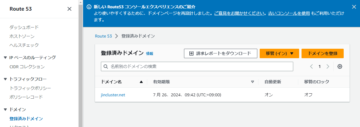Viewport: 360px width, 127px height.
Task: Dismiss the new console experience banner
Action: tap(353, 7)
